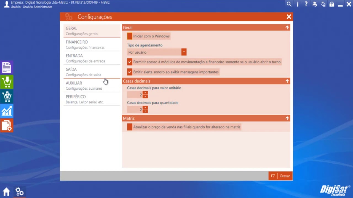Increase decimals for valor unitário
The image size is (353, 198).
click(x=145, y=93)
